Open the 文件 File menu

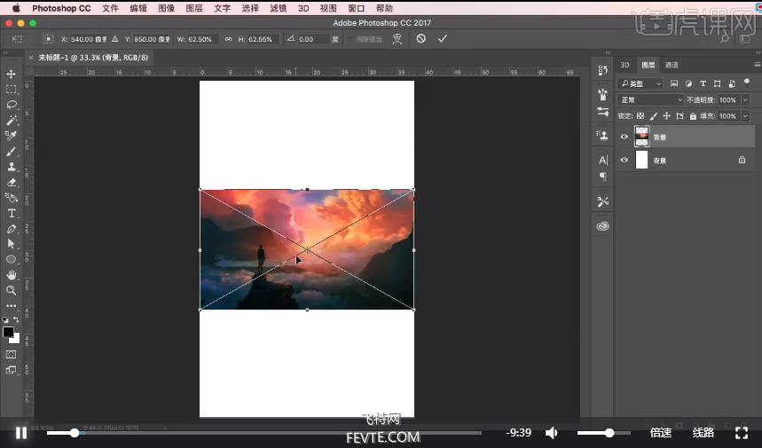[x=110, y=8]
